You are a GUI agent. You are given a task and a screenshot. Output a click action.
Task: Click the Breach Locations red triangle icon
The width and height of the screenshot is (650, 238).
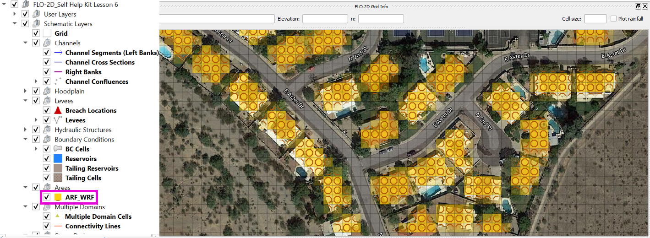coord(58,110)
